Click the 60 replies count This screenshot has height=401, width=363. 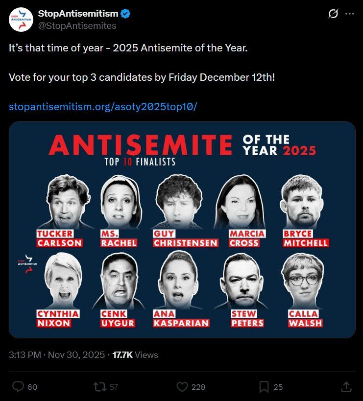(x=32, y=387)
